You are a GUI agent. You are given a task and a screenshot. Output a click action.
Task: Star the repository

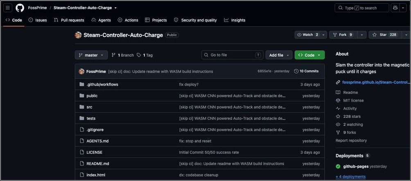coord(385,35)
